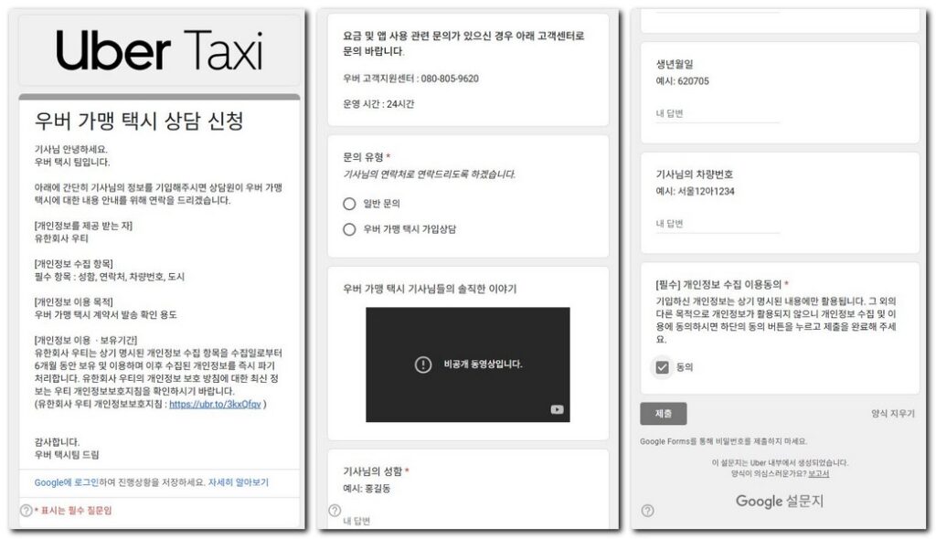Image resolution: width=936 pixels, height=539 pixels.
Task: Click the help icon in the left form
Action: (26, 511)
